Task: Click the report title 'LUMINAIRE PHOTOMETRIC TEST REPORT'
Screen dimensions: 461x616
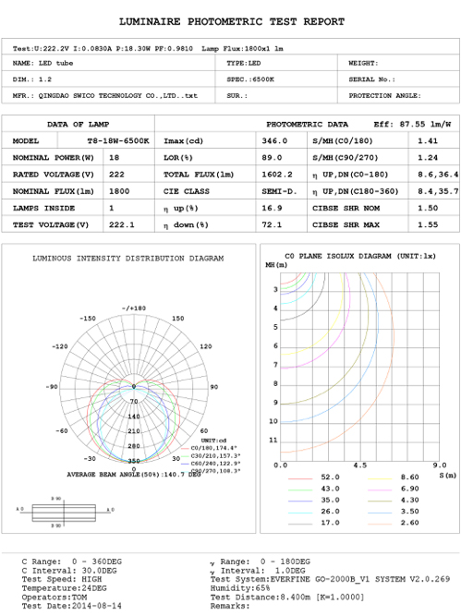Action: click(232, 21)
